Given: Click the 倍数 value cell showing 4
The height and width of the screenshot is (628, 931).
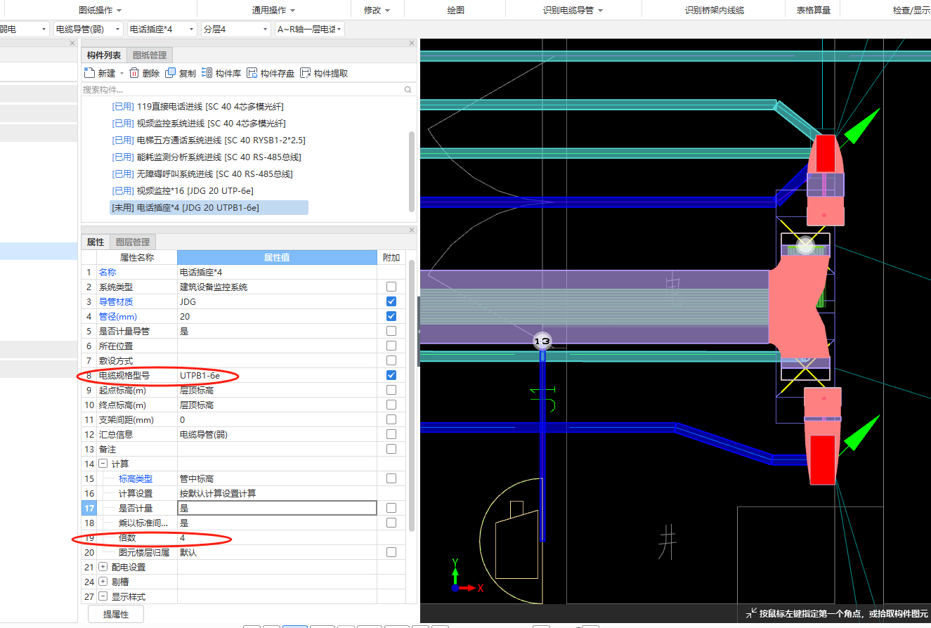Looking at the screenshot, I should point(277,537).
